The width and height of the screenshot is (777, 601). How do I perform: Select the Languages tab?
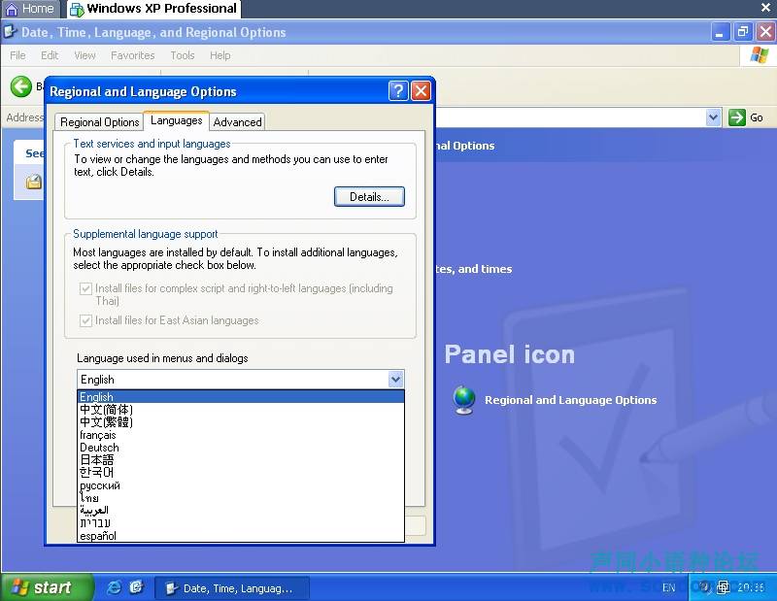[177, 120]
